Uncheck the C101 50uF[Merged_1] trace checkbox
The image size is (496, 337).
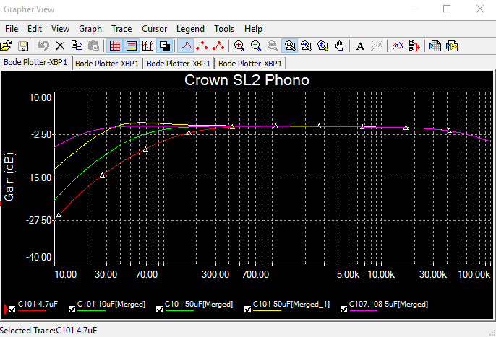[x=248, y=309]
